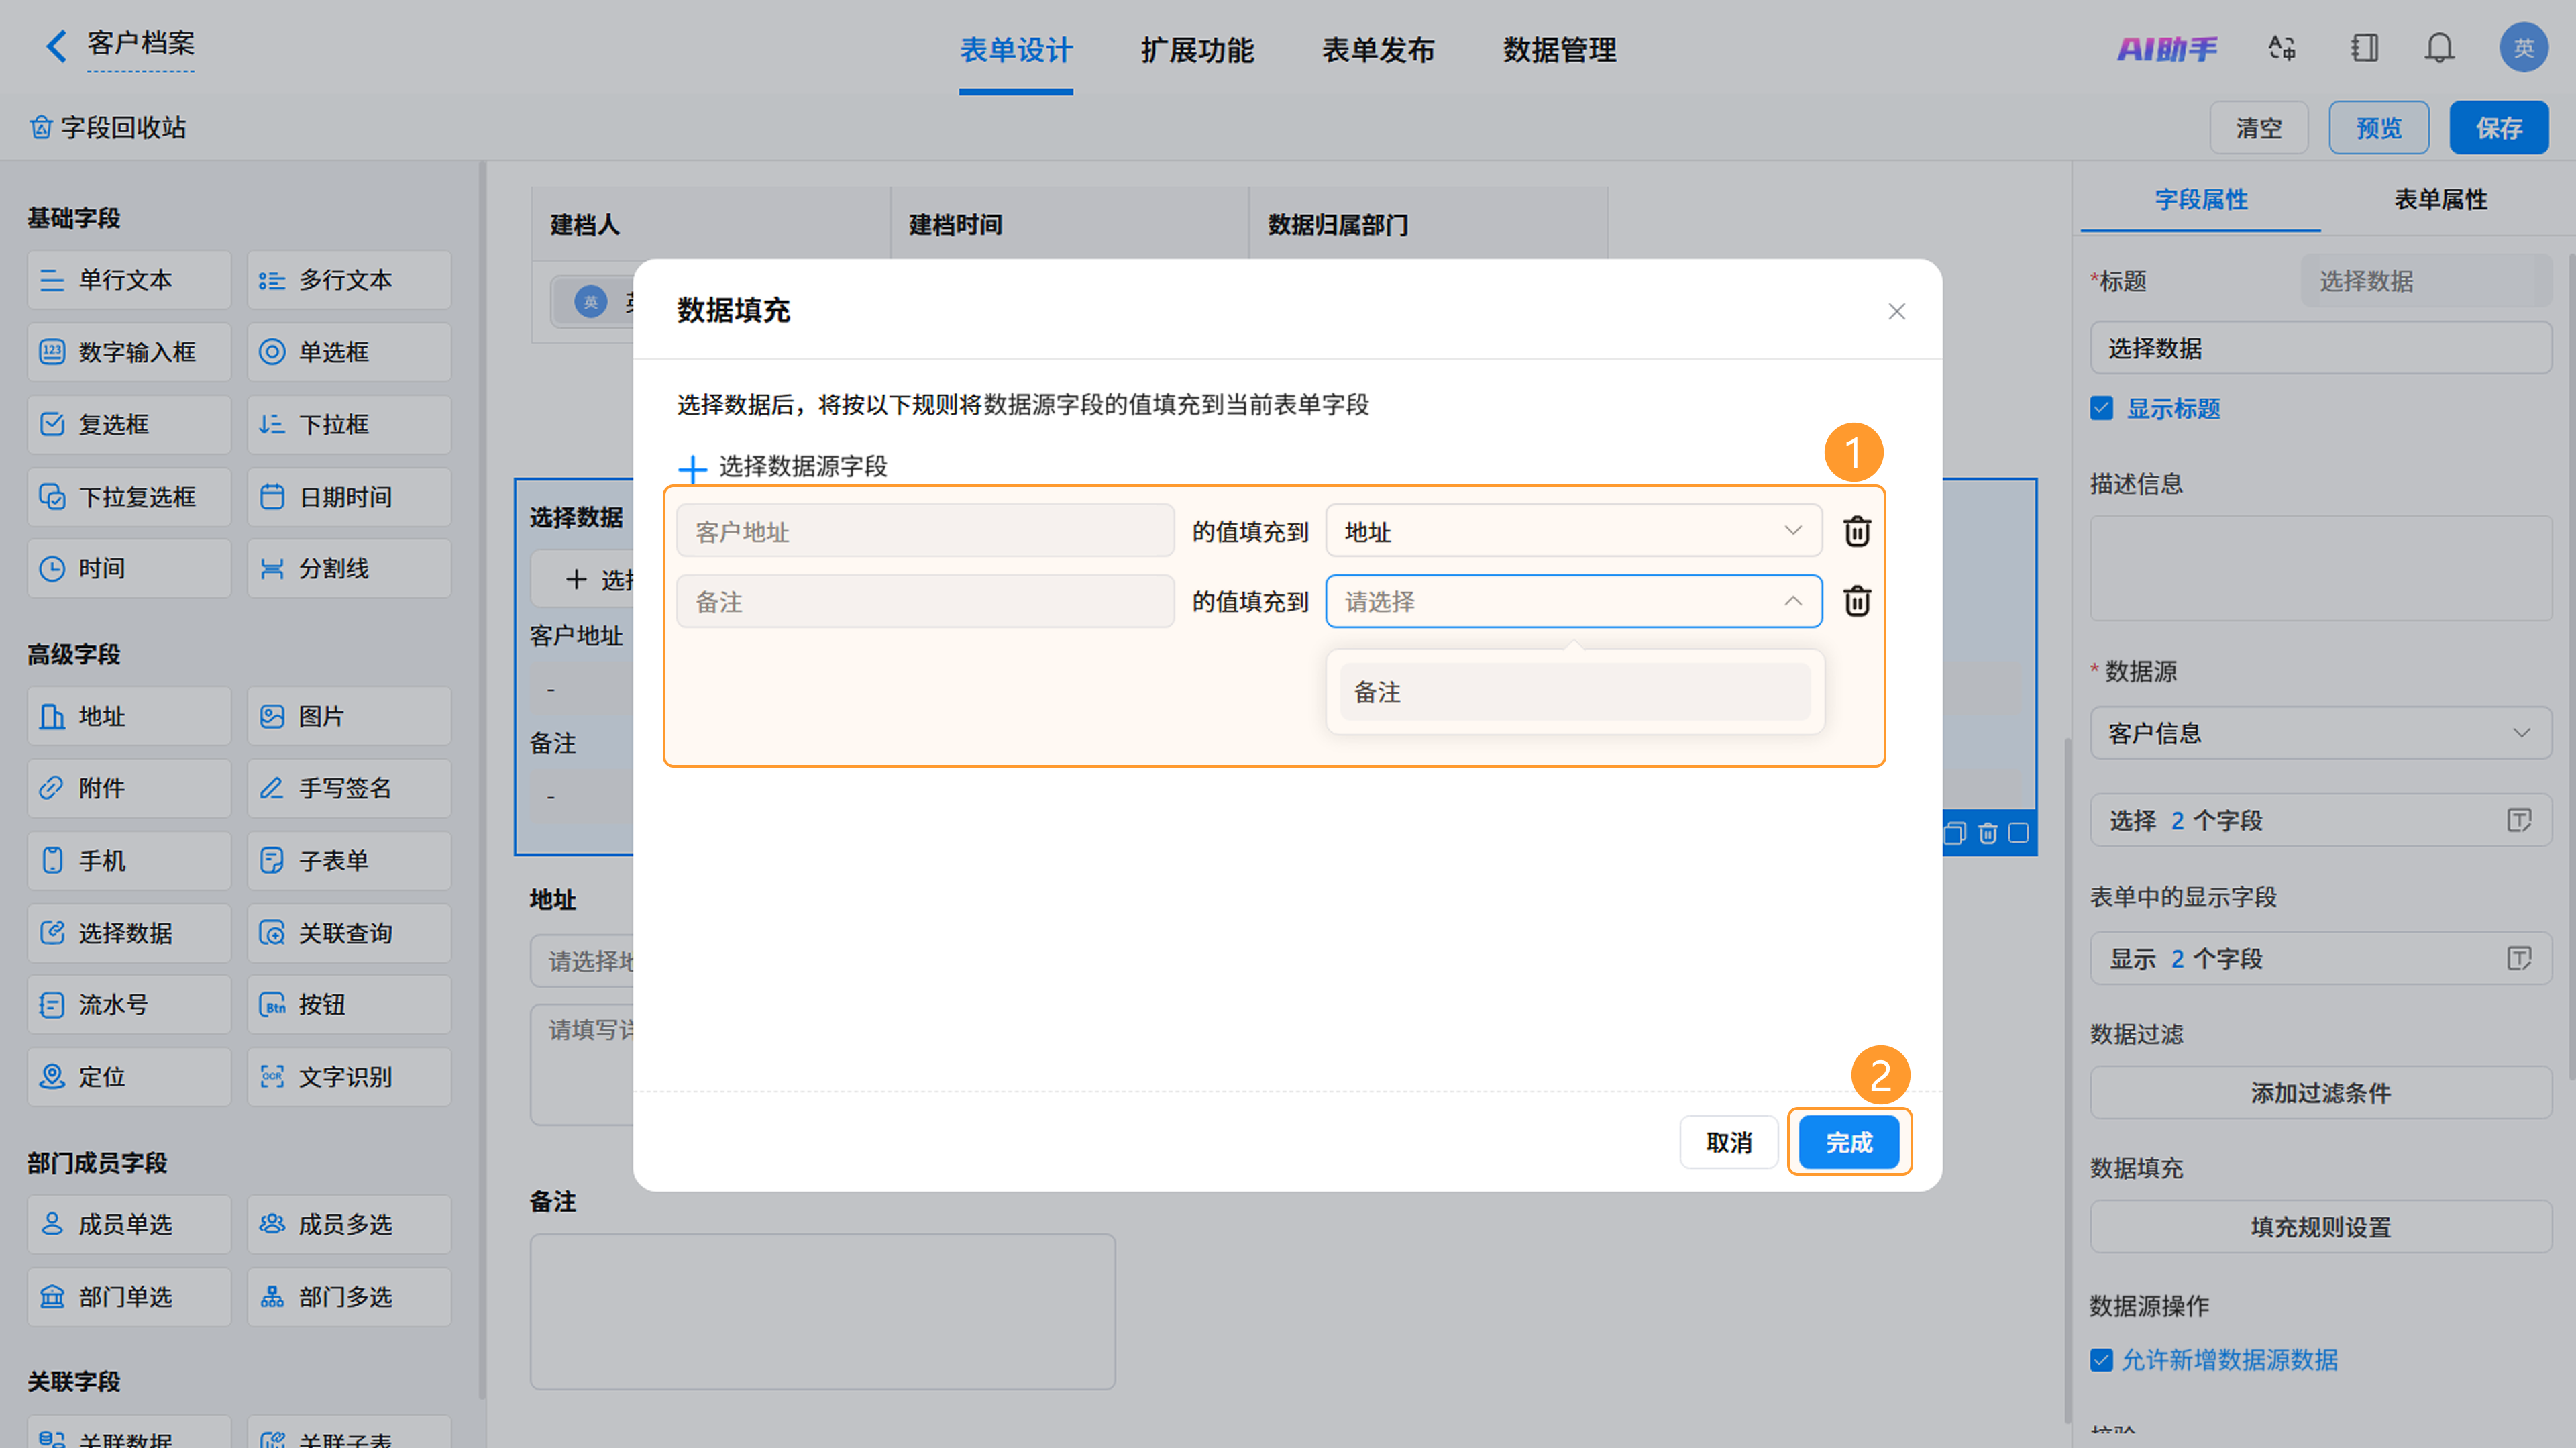Click the 取消 button
Screen dimensions: 2576x1448
(1729, 1142)
